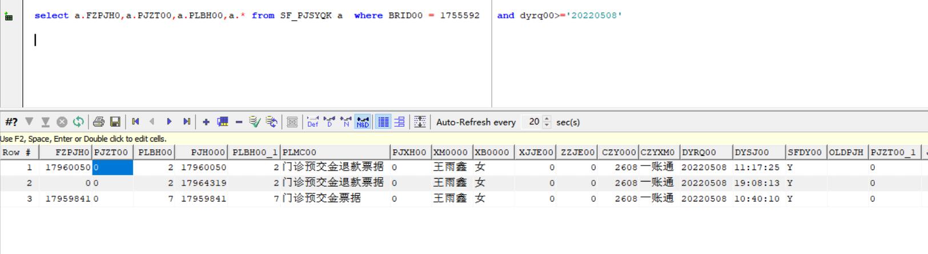The image size is (928, 254).
Task: Click the #? query-by-example icon
Action: pyautogui.click(x=11, y=122)
